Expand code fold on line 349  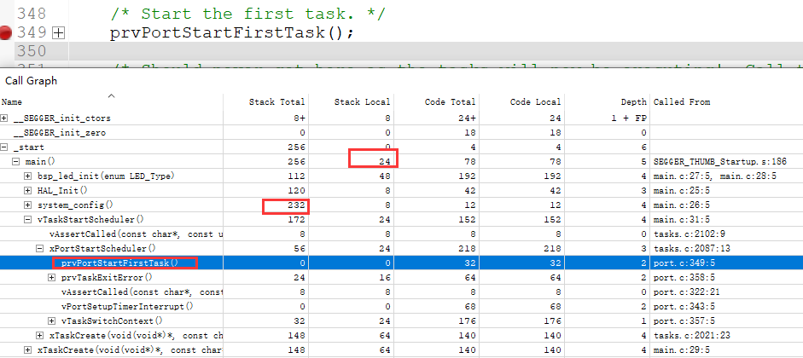click(x=59, y=33)
